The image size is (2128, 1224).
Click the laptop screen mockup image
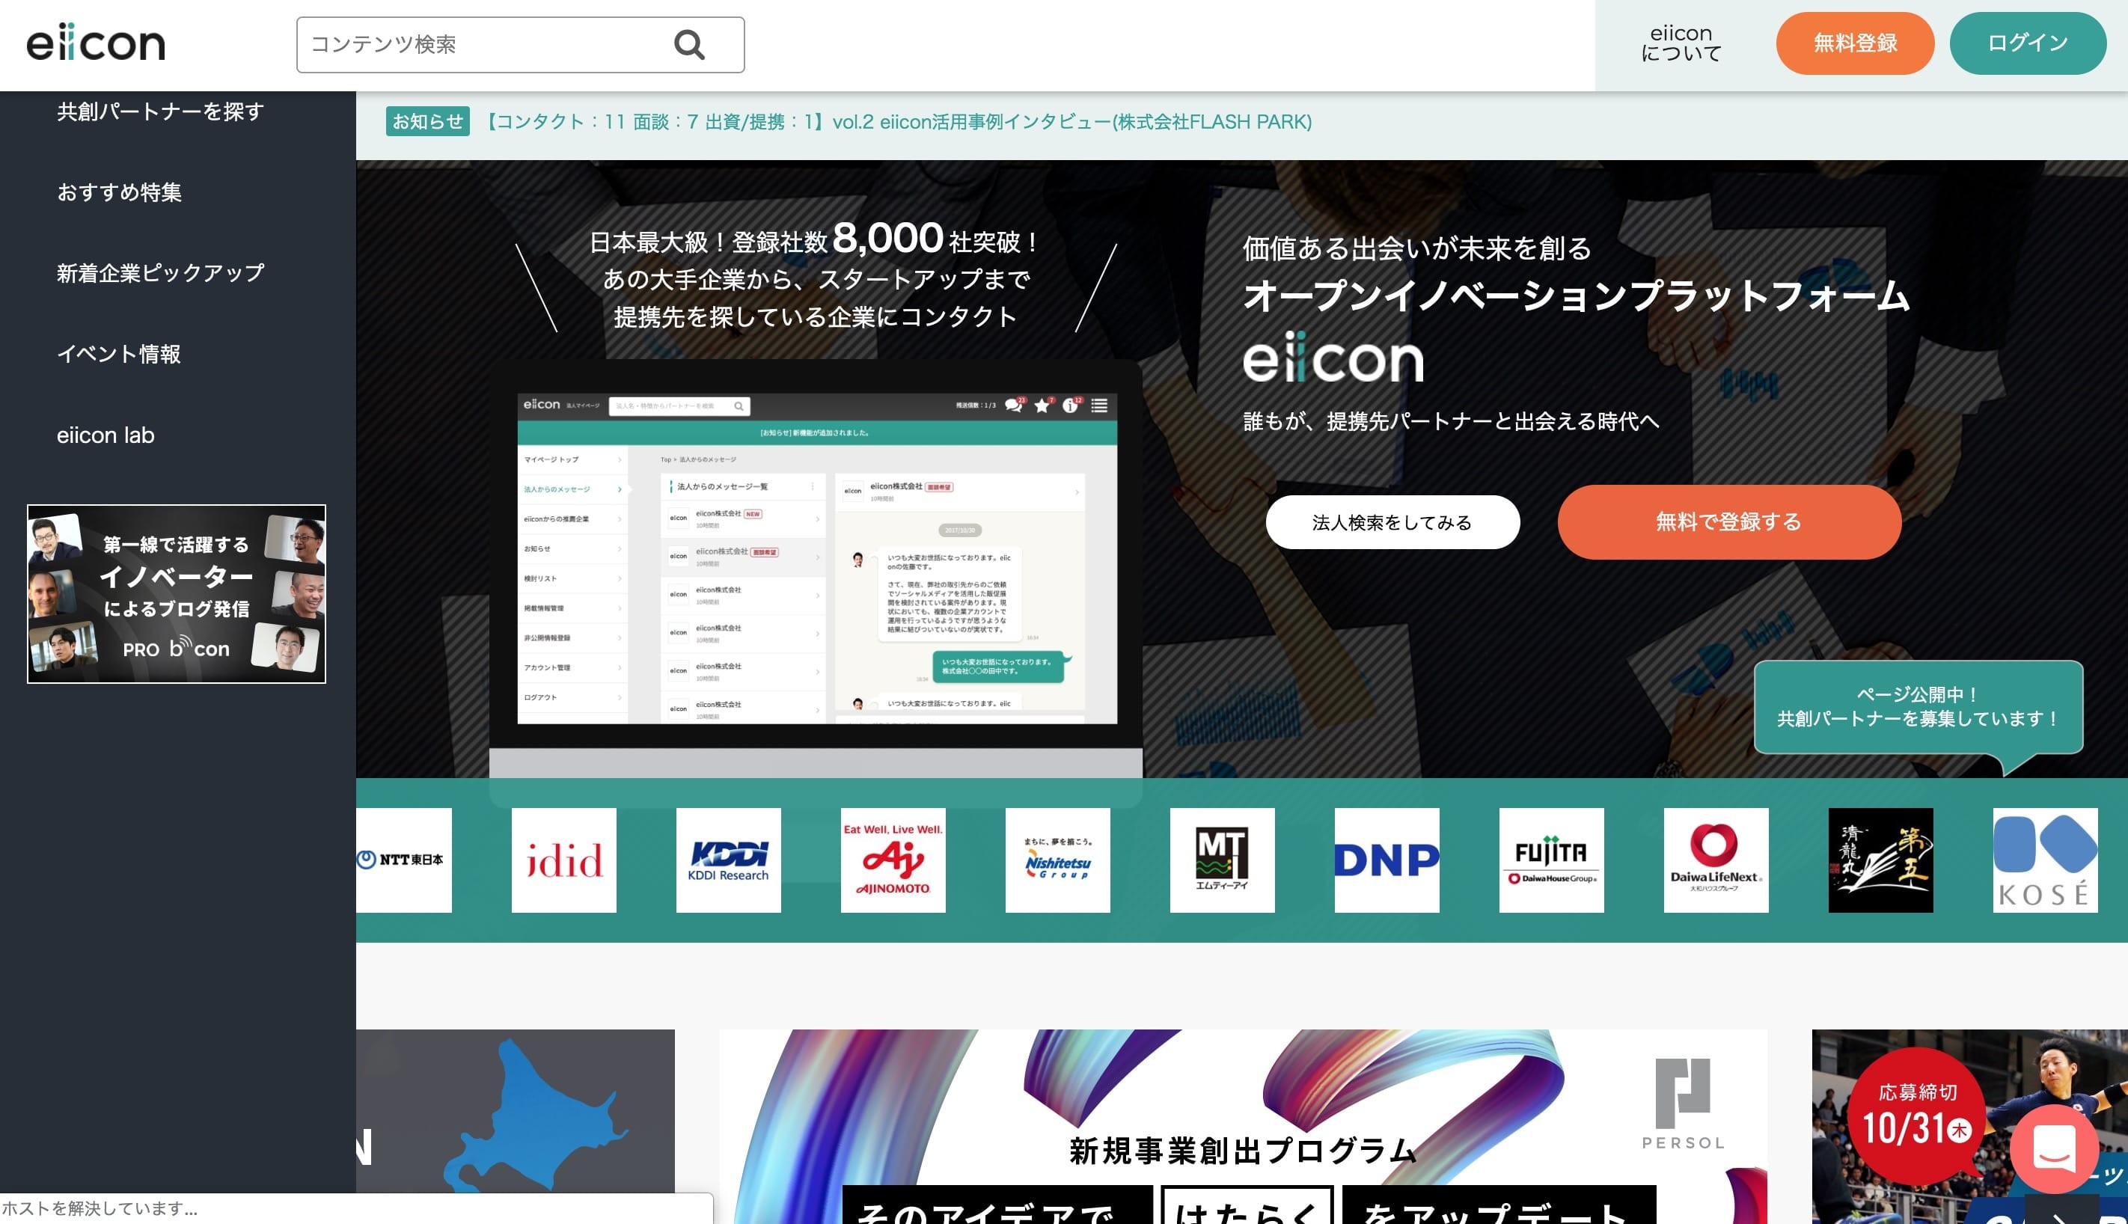pos(816,557)
